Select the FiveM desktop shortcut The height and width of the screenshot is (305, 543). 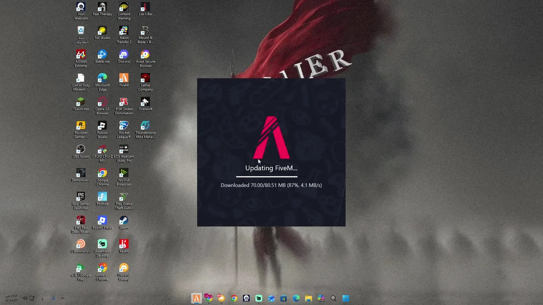pyautogui.click(x=124, y=80)
